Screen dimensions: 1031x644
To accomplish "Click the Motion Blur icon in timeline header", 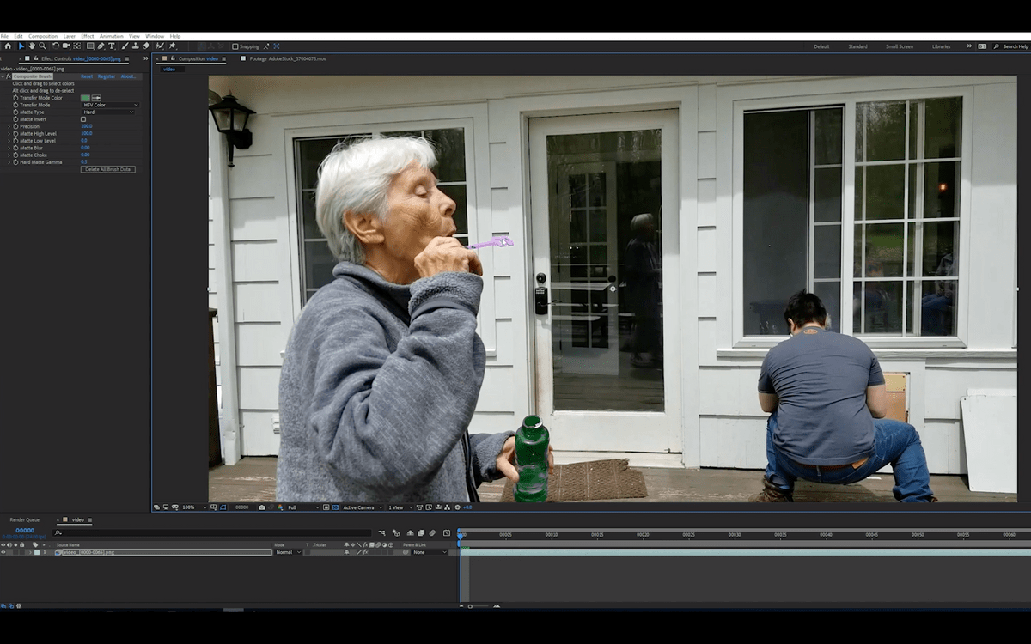I will click(432, 533).
